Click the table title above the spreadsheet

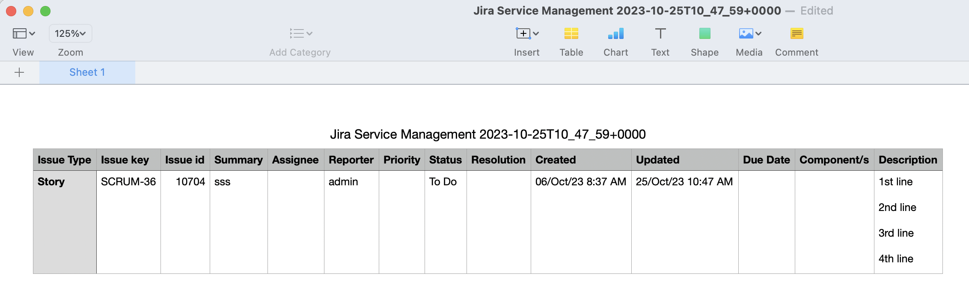[x=488, y=134]
